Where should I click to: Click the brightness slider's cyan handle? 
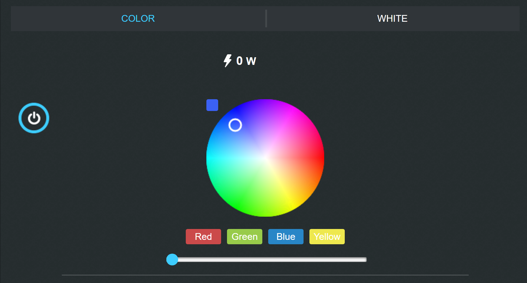point(172,260)
